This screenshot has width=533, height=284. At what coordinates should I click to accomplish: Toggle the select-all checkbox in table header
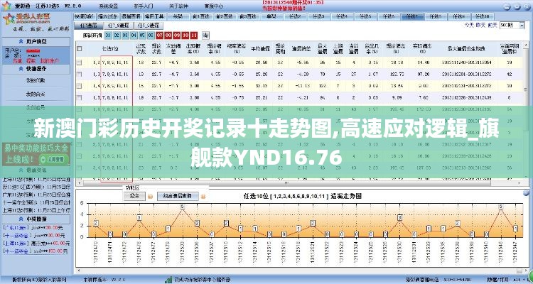79,48
